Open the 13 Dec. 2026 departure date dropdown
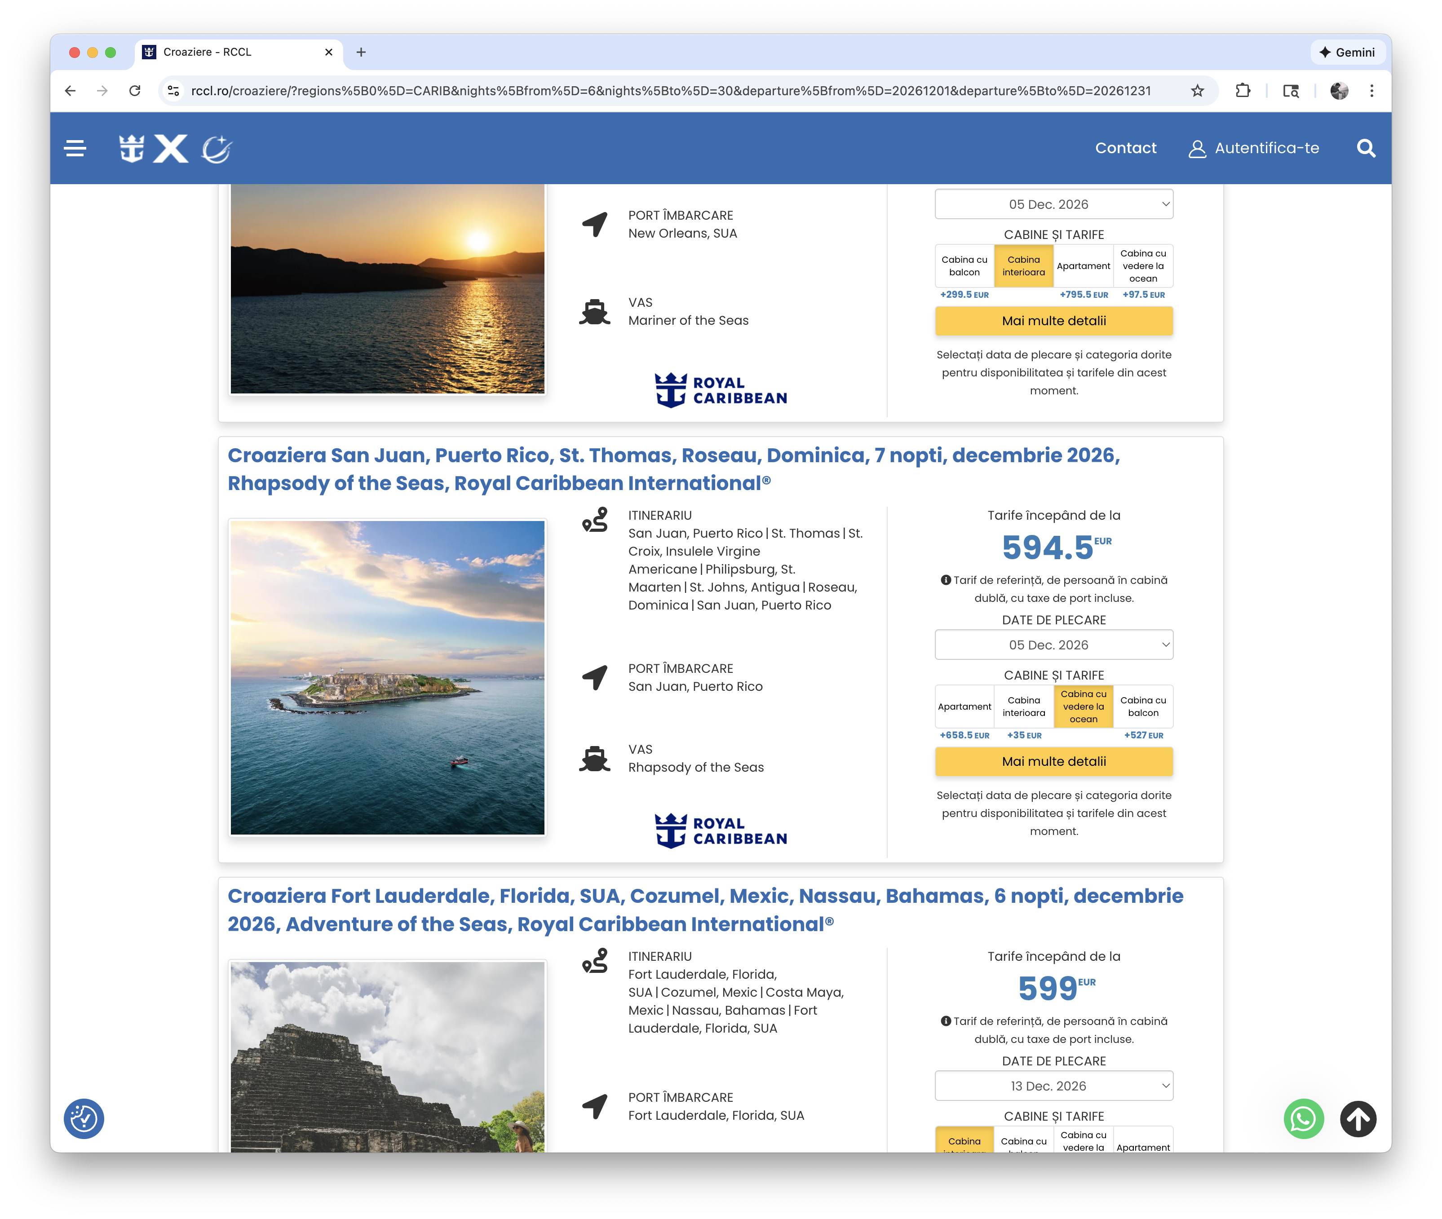Screen dimensions: 1442x1219 [1053, 1085]
